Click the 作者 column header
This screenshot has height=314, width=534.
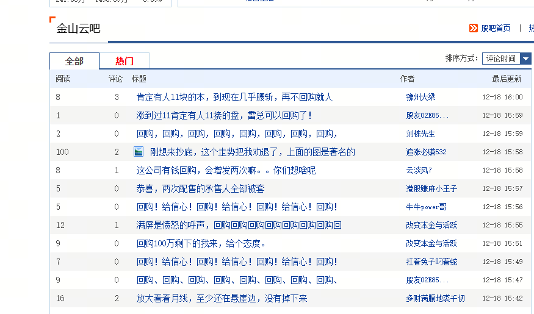point(407,79)
